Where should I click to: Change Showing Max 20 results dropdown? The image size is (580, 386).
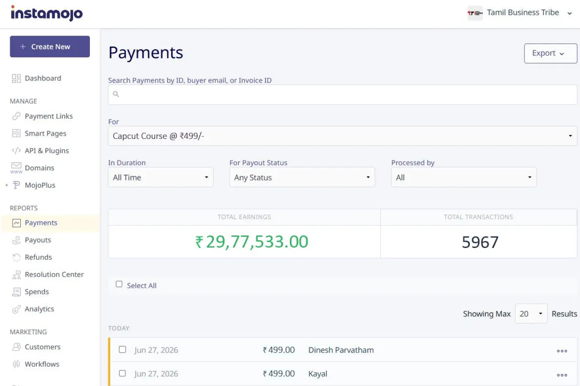click(x=531, y=314)
